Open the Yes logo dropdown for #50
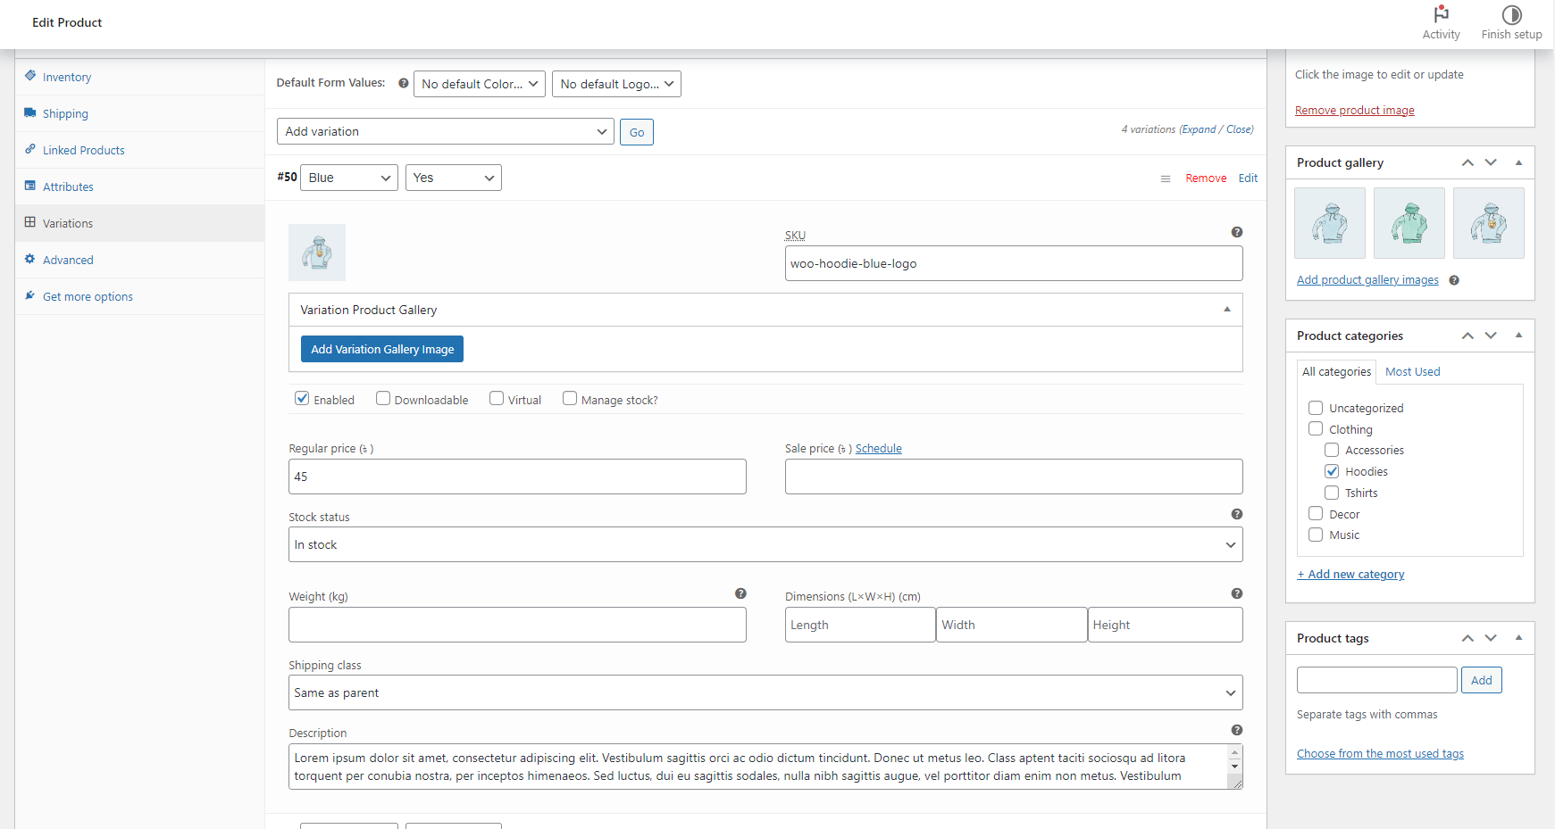1555x829 pixels. click(454, 178)
